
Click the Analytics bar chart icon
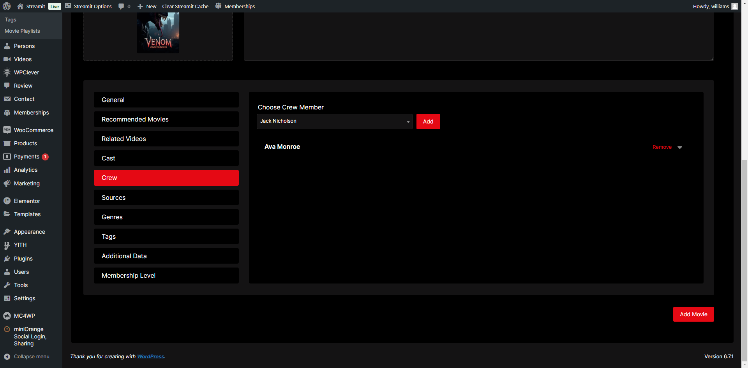[x=7, y=170]
